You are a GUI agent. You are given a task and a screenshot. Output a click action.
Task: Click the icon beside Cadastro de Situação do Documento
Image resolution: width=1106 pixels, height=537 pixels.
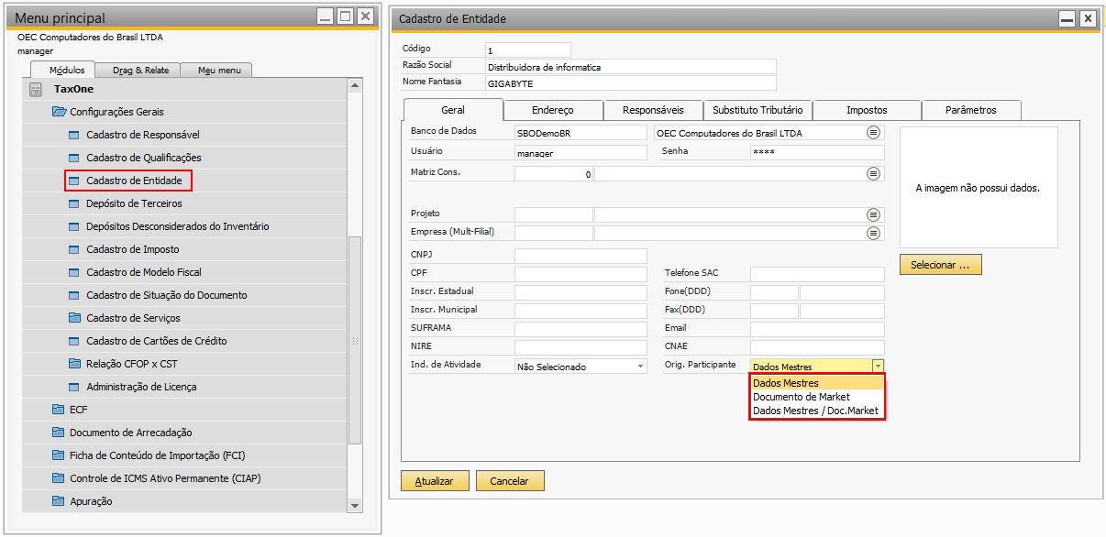pyautogui.click(x=75, y=295)
